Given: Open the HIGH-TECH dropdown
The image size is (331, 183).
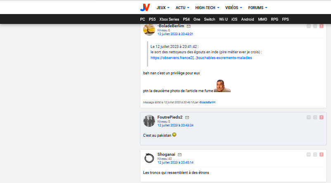Looking at the screenshot, I should tap(207, 7).
